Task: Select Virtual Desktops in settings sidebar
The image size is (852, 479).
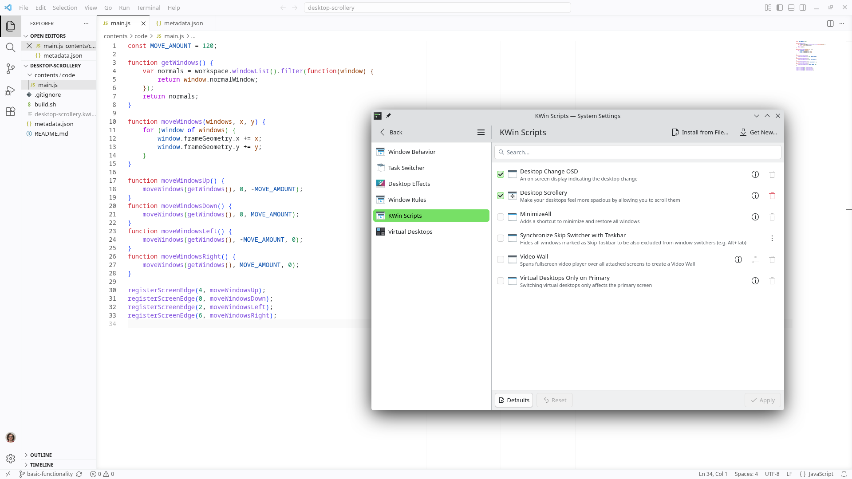Action: [x=431, y=232]
